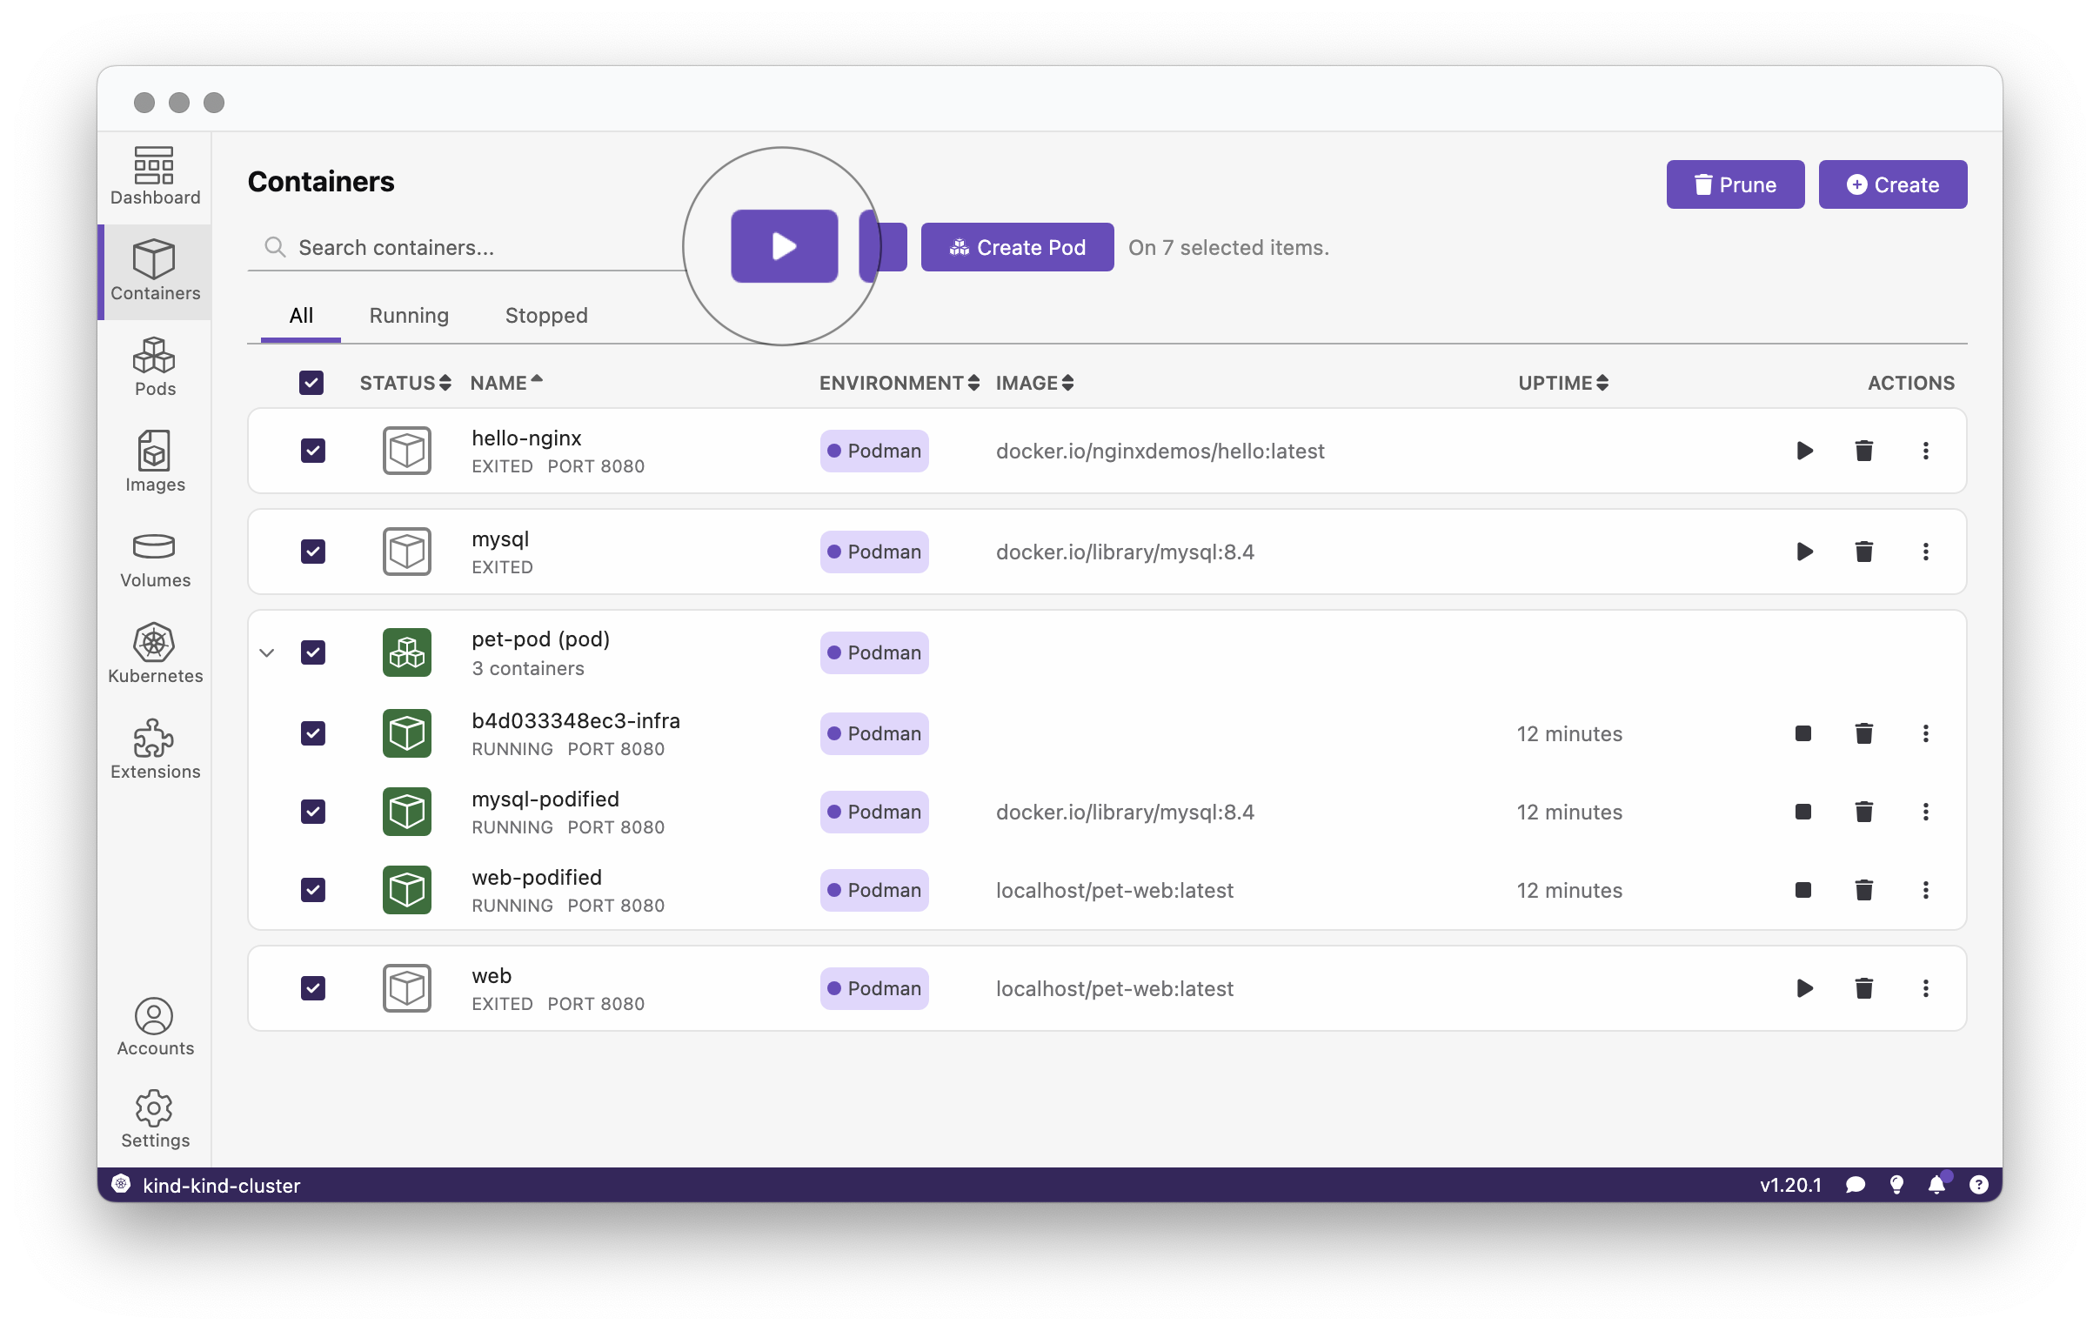Screen dimensions: 2100x1331
Task: Deselect the web container checkbox
Action: point(312,987)
